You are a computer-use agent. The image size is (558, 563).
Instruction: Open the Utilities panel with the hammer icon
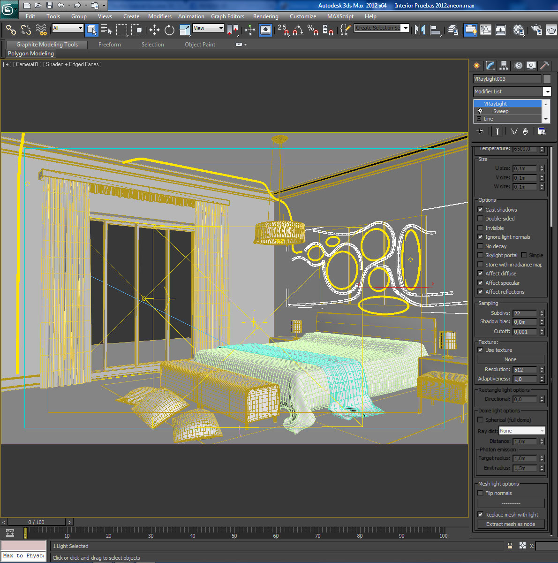pos(544,66)
